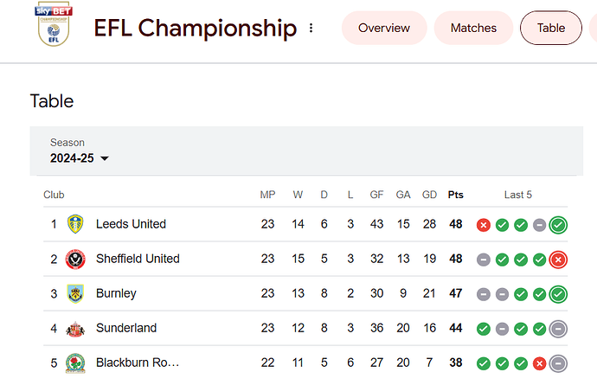This screenshot has height=385, width=597.
Task: Click the Sunderland club crest
Action: [x=75, y=329]
